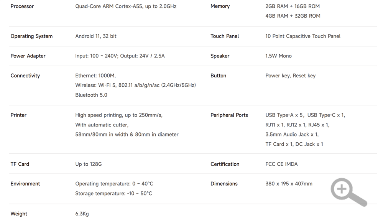The width and height of the screenshot is (383, 222).
Task: Click the 4GB RAM + 32GB ROM text
Action: 293,16
